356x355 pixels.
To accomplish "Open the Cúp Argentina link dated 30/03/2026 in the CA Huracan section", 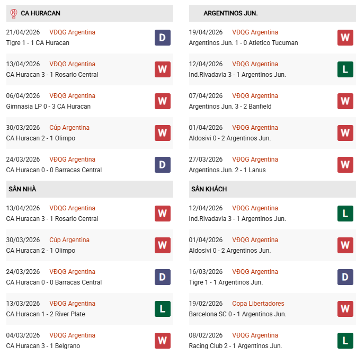I will [69, 128].
